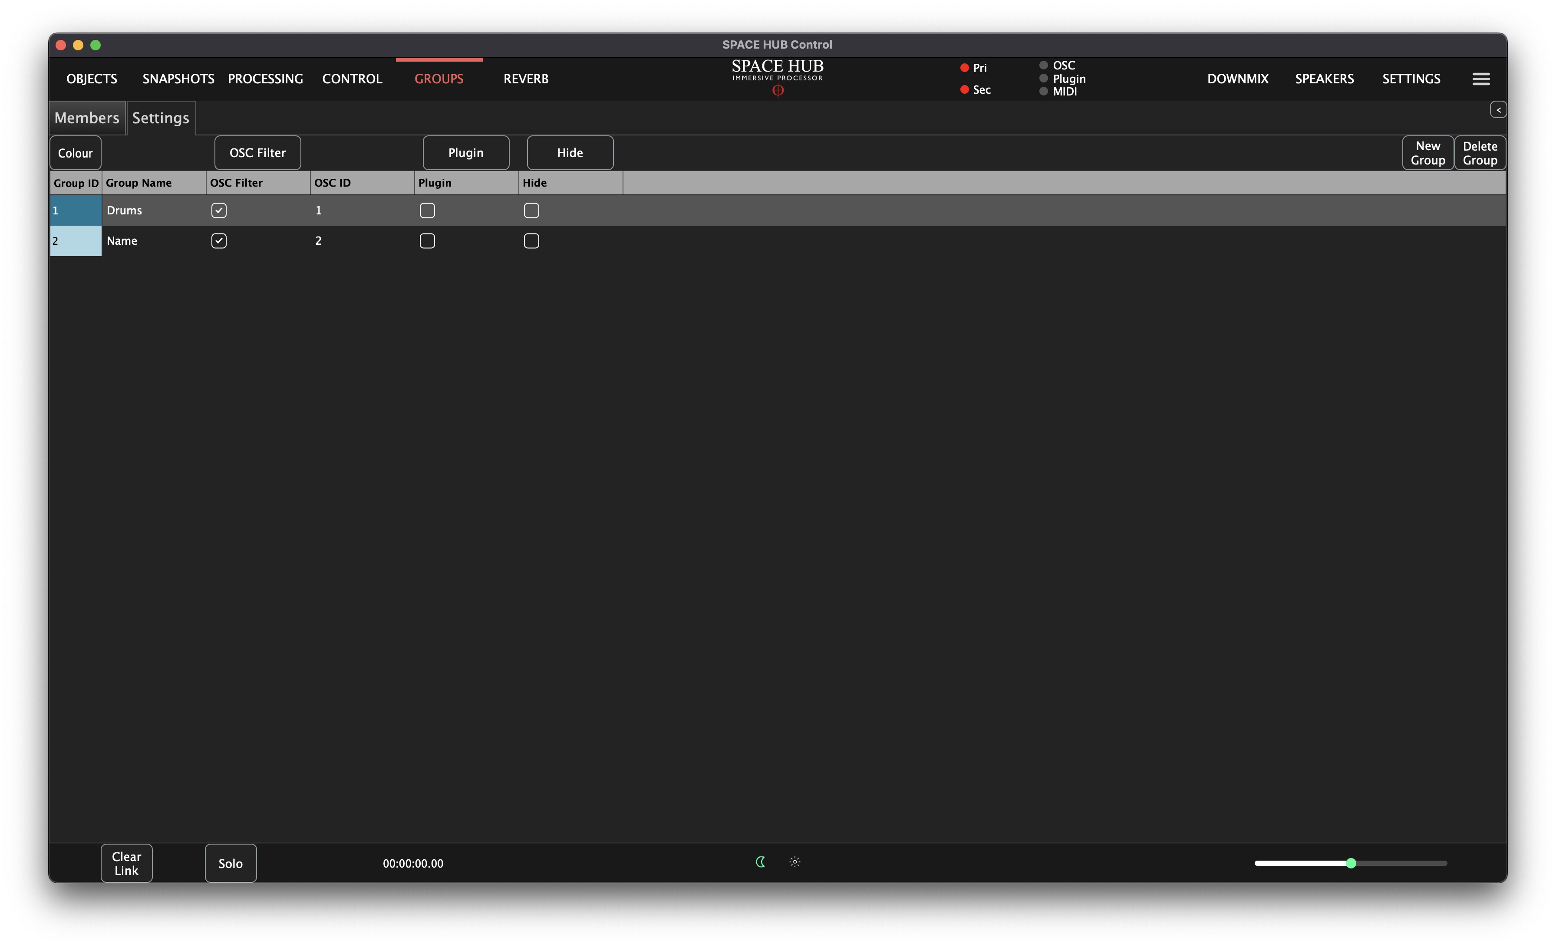Open the REVERB page

(x=525, y=79)
